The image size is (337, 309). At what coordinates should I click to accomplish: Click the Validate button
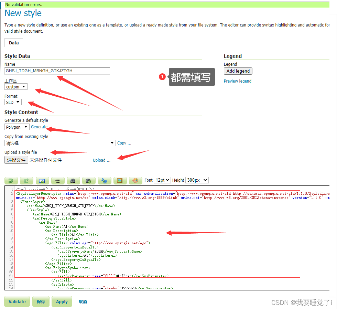pyautogui.click(x=17, y=301)
